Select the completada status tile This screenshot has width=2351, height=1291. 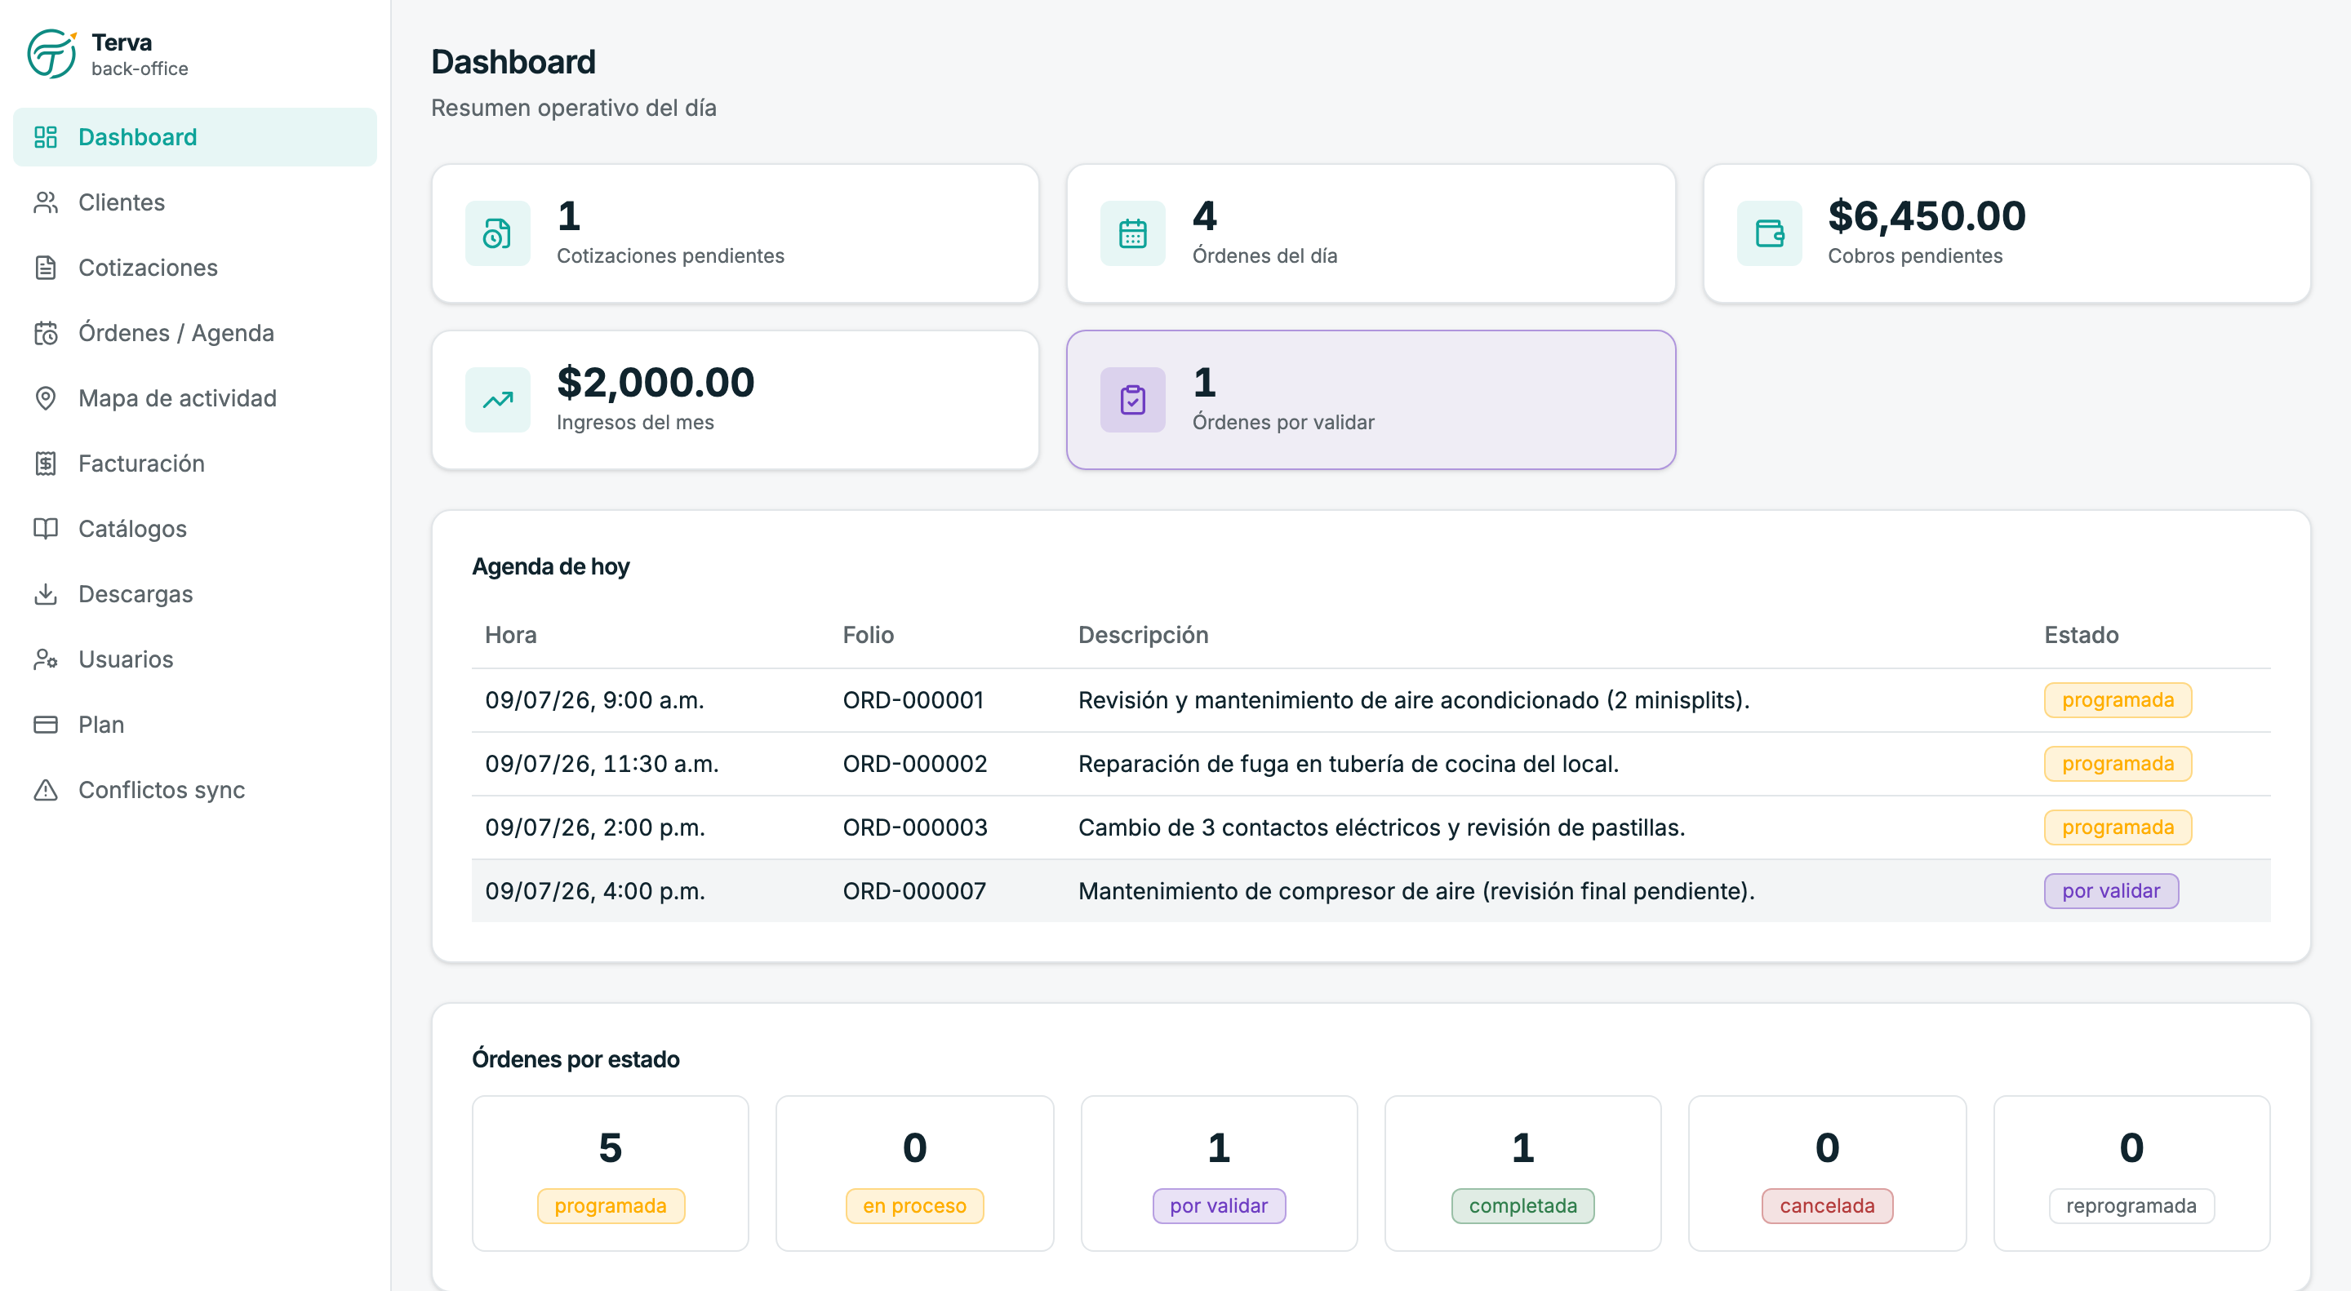click(1522, 1173)
